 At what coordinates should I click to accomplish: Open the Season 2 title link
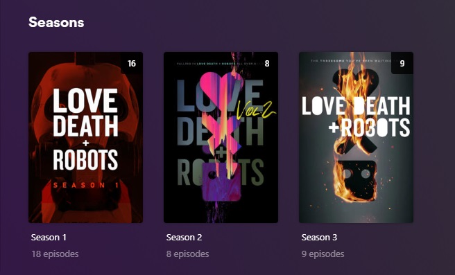click(184, 238)
